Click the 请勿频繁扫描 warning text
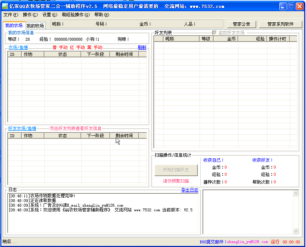The height and width of the screenshot is (247, 306). (x=176, y=181)
